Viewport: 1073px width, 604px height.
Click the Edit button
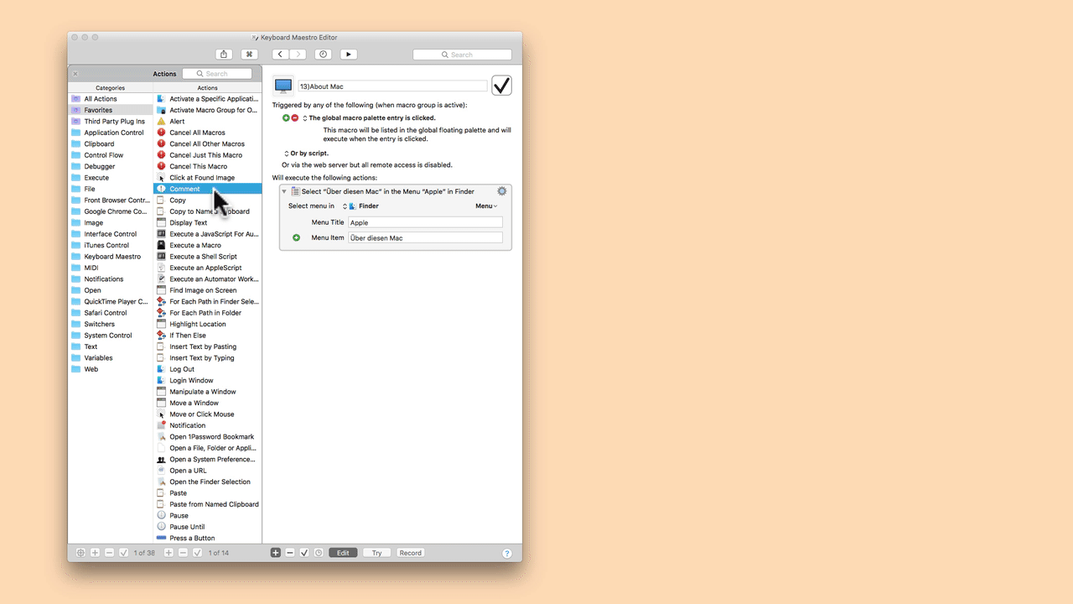tap(343, 553)
